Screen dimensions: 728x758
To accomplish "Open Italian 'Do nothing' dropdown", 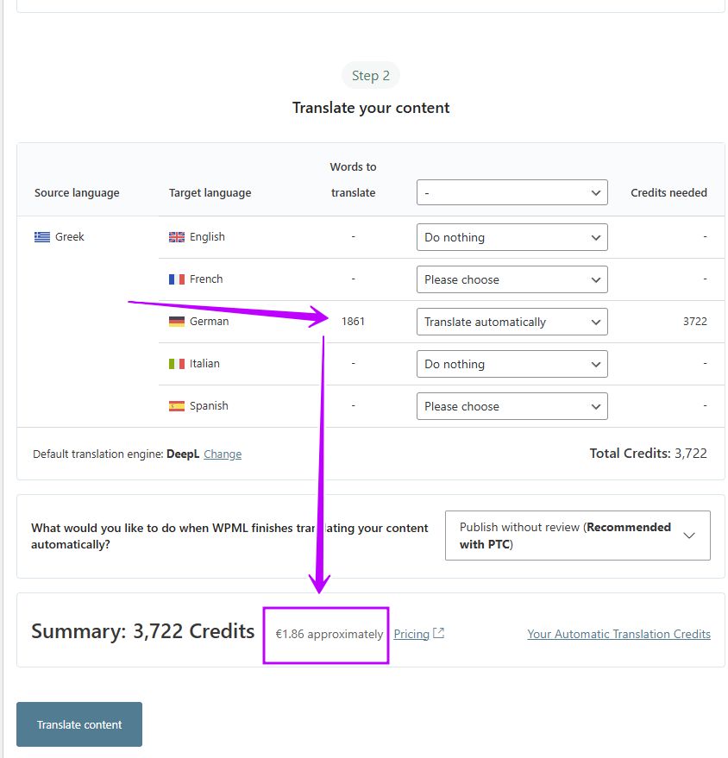I will (x=511, y=364).
